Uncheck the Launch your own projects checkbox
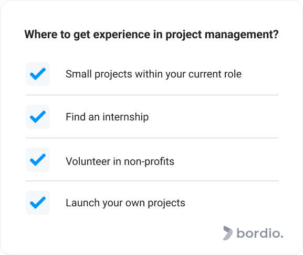 (x=38, y=203)
